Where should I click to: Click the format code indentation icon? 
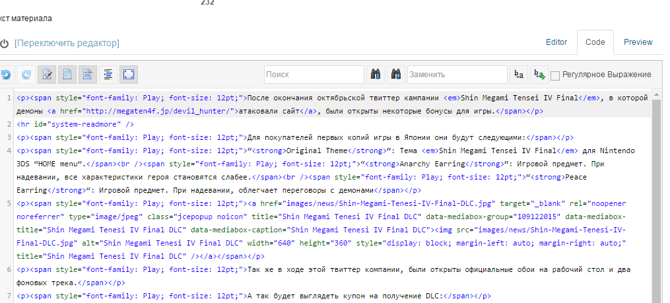pyautogui.click(x=108, y=75)
